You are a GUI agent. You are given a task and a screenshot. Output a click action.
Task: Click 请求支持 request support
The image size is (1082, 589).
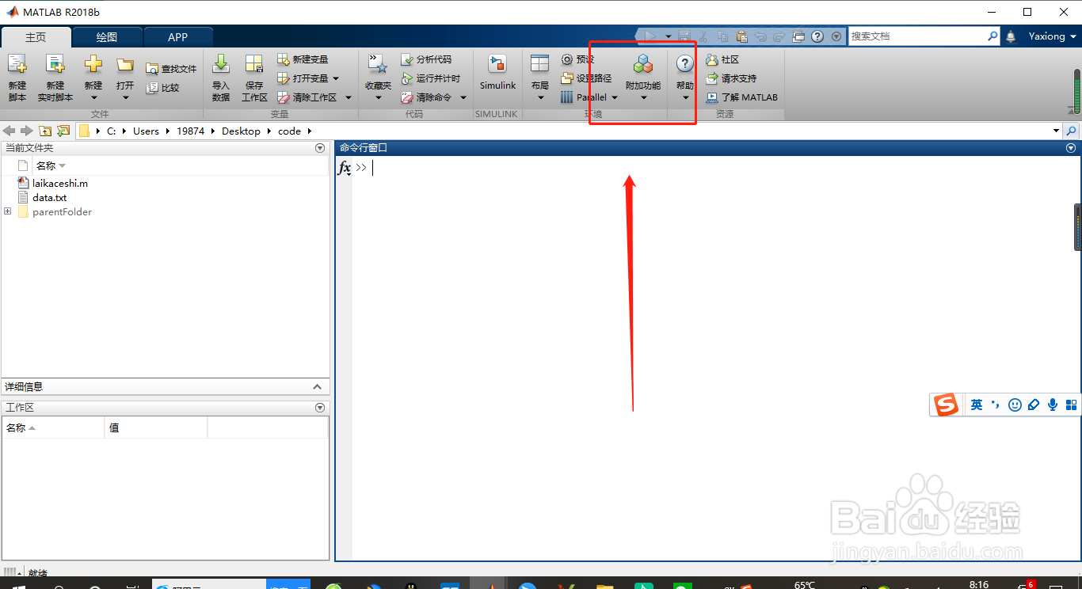click(731, 78)
